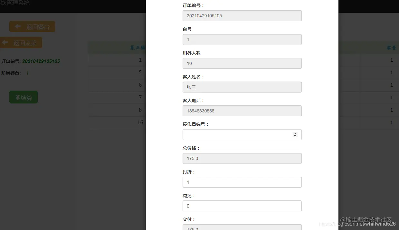This screenshot has width=399, height=230.
Task: Click the arrow icon on 返回点菜
Action: point(5,42)
